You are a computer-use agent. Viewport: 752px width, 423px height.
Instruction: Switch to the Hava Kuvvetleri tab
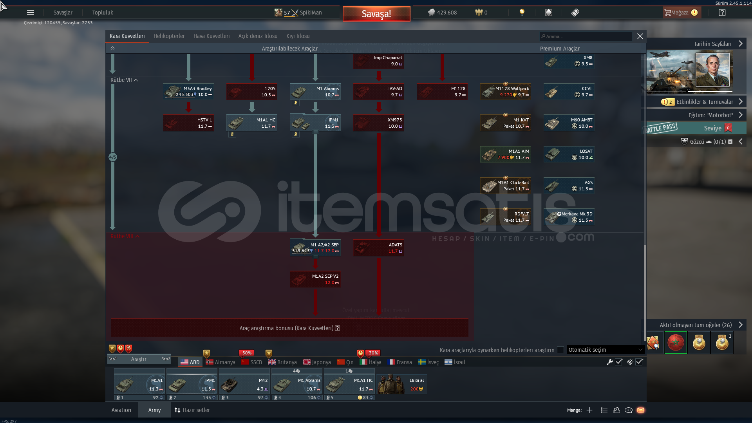211,36
